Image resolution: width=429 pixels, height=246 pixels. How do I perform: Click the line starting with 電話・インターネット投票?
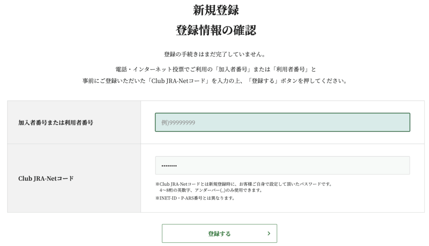tap(215, 69)
